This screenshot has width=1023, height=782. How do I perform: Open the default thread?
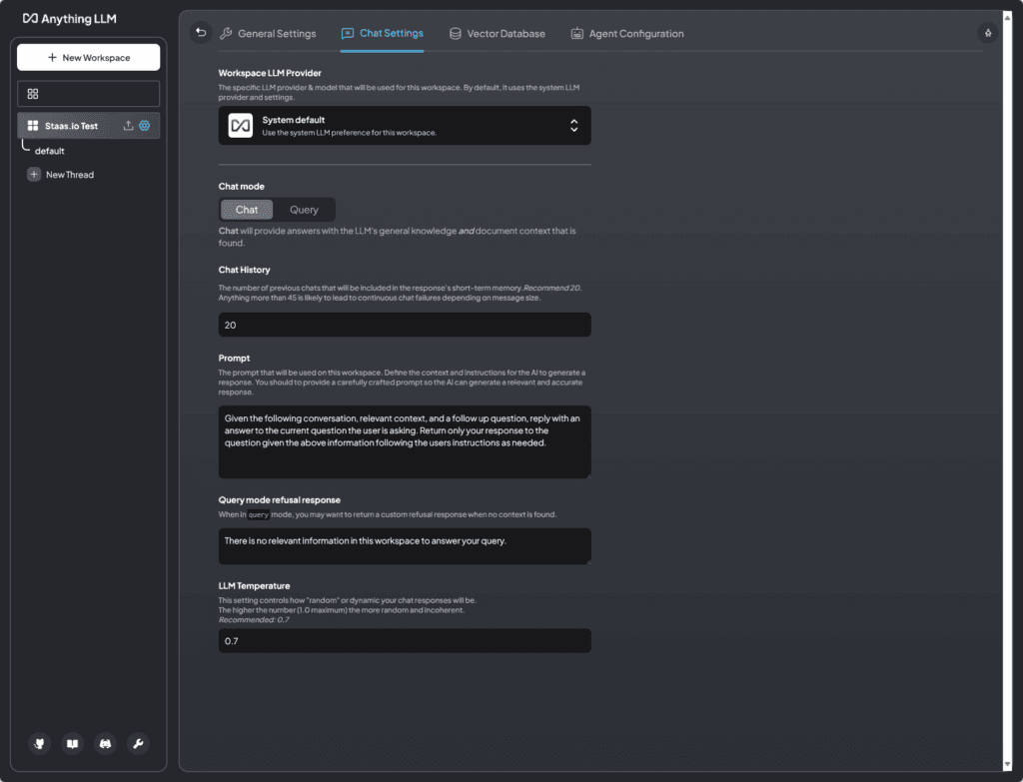click(50, 151)
